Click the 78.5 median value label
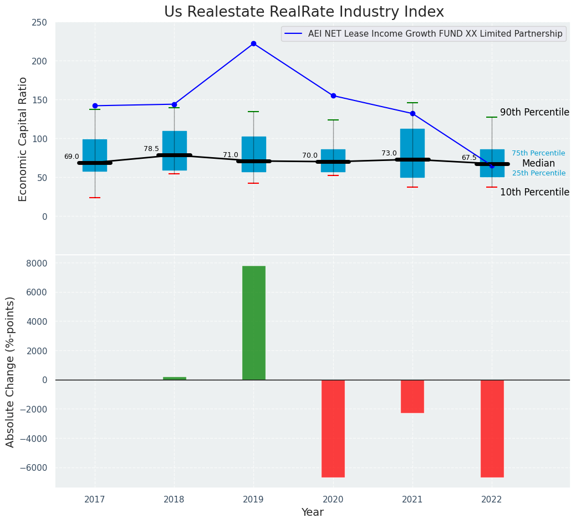 click(151, 149)
